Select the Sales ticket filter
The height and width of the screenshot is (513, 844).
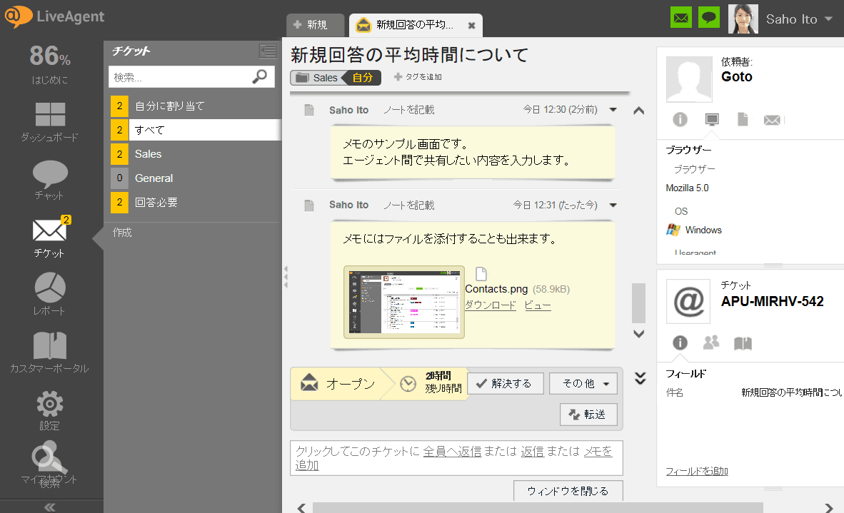(x=149, y=154)
